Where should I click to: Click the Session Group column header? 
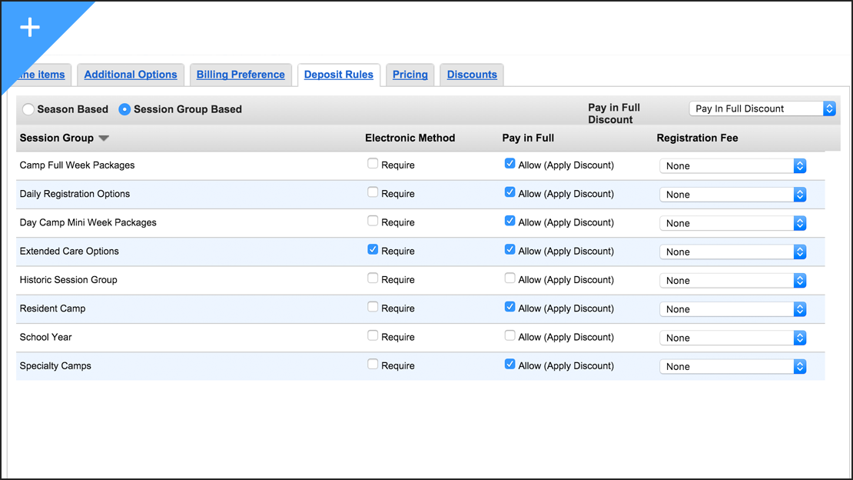coord(57,138)
